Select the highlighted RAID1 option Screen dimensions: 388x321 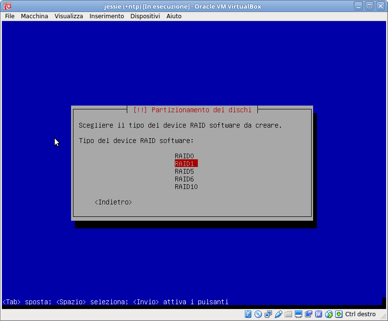tap(186, 164)
